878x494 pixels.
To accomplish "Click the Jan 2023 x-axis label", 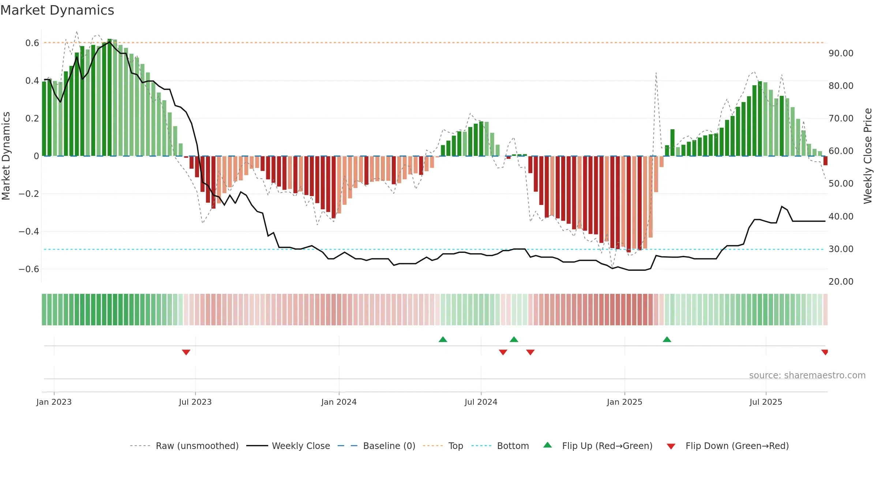I will pos(54,402).
